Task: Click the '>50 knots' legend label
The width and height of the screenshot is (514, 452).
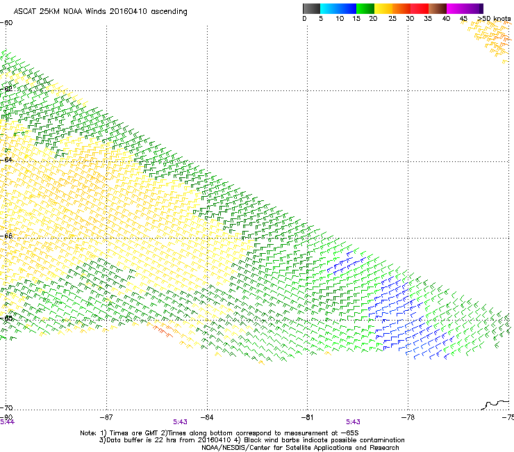Action: pos(494,19)
